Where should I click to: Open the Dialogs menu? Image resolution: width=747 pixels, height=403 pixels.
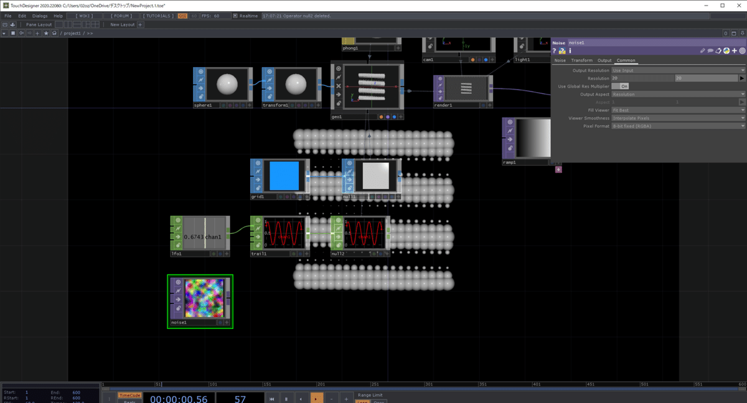tap(39, 16)
